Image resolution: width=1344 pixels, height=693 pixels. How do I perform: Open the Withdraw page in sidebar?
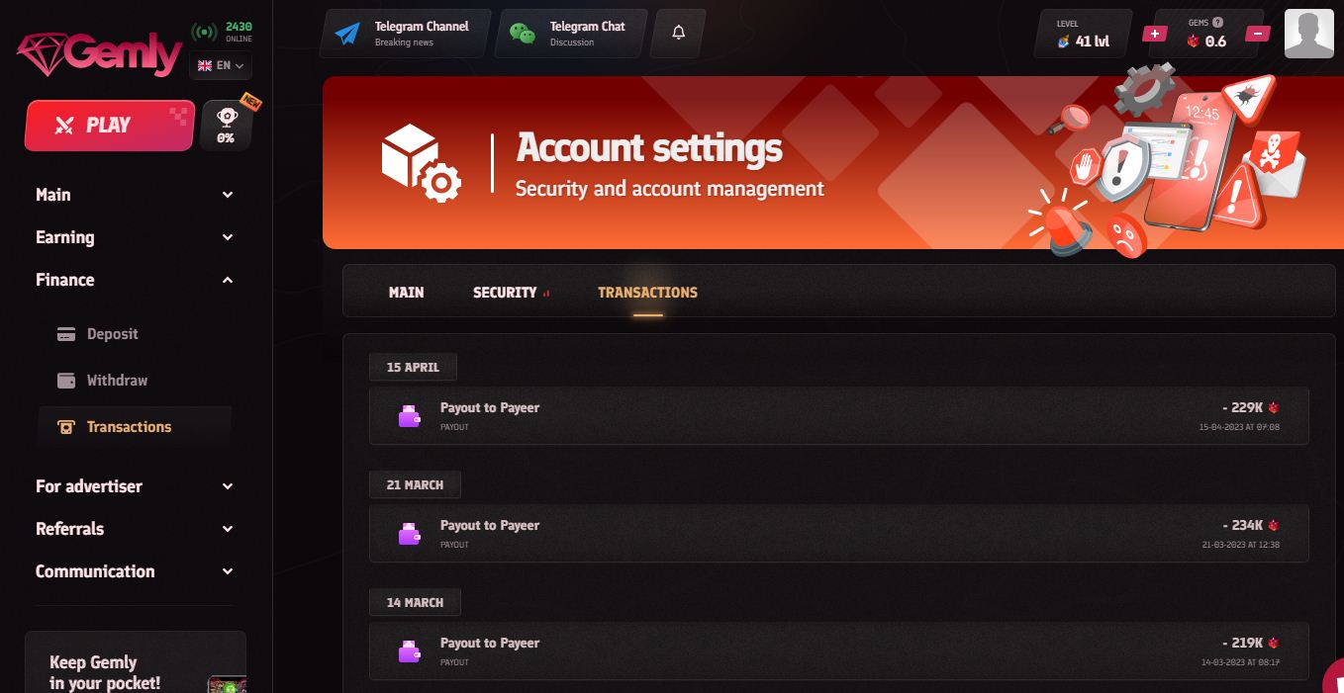coord(117,381)
